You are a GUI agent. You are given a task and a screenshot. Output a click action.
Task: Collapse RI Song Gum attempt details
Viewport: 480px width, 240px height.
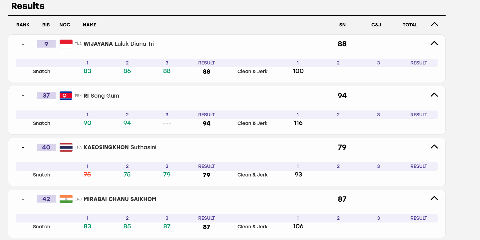coord(434,95)
